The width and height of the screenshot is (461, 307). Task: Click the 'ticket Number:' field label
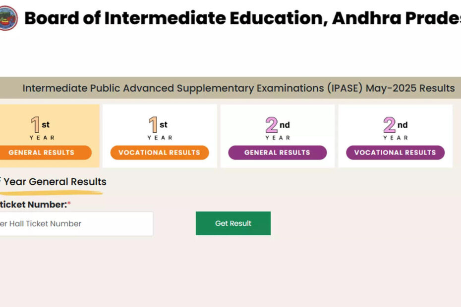33,205
